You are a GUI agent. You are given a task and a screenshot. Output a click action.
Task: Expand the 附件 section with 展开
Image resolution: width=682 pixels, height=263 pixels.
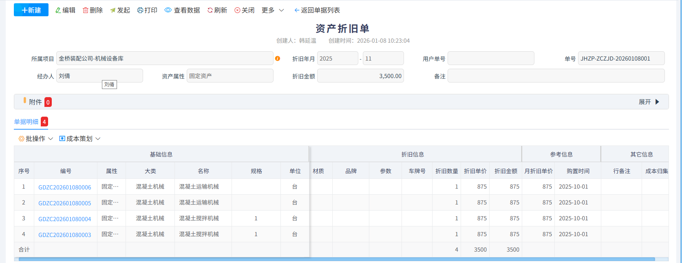pyautogui.click(x=649, y=102)
